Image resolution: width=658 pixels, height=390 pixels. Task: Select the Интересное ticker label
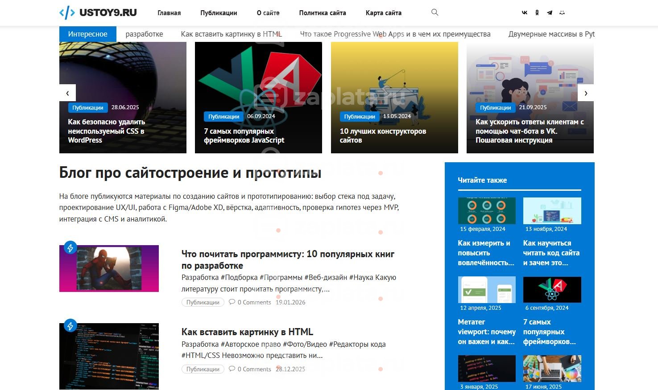pos(88,34)
